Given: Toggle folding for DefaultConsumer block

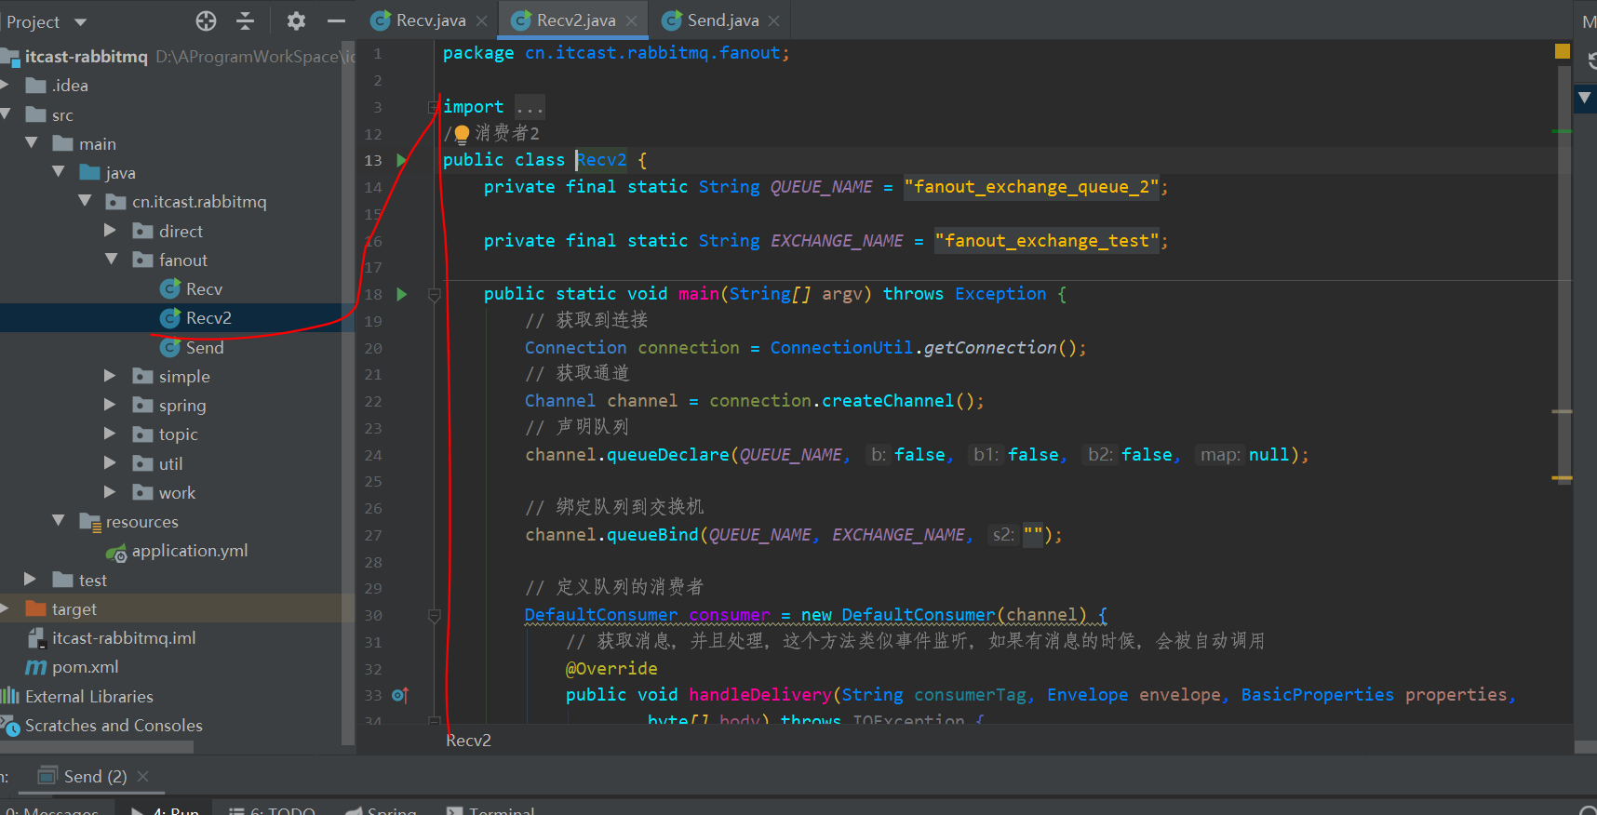Looking at the screenshot, I should (x=434, y=616).
